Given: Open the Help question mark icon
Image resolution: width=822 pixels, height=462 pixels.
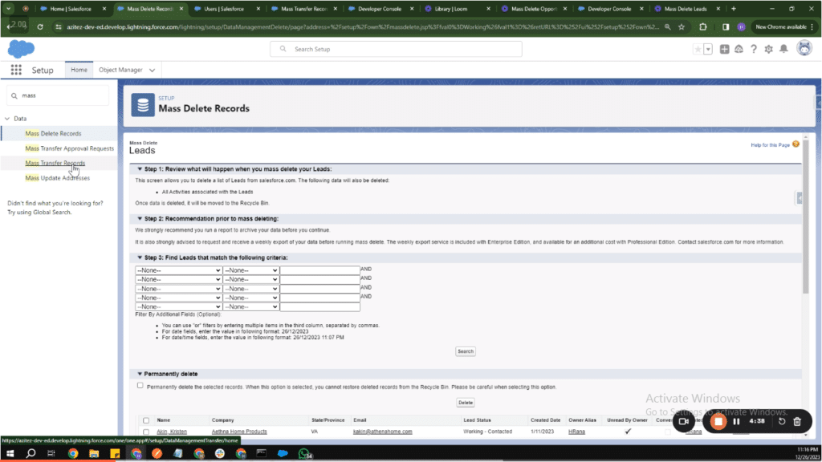Looking at the screenshot, I should (753, 49).
